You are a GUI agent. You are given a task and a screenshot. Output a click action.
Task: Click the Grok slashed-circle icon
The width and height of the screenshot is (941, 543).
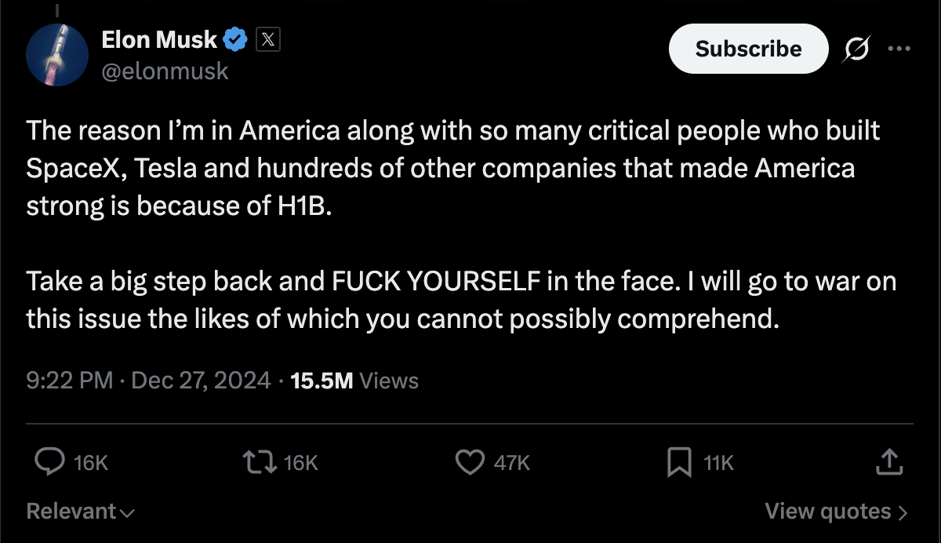(x=856, y=49)
